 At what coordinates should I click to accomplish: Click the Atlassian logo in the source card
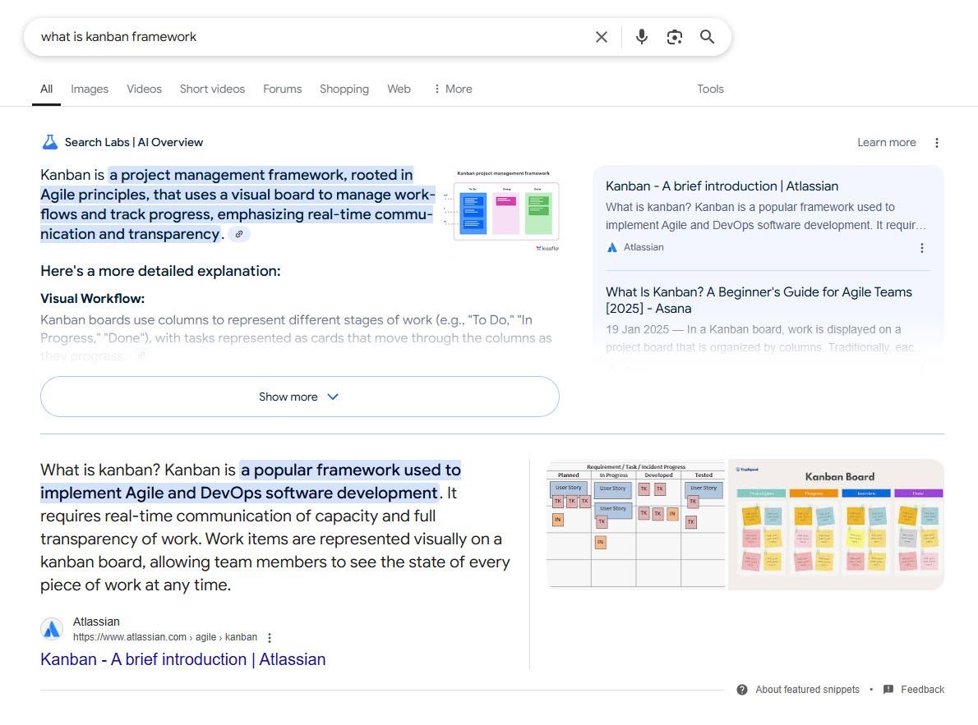[612, 247]
